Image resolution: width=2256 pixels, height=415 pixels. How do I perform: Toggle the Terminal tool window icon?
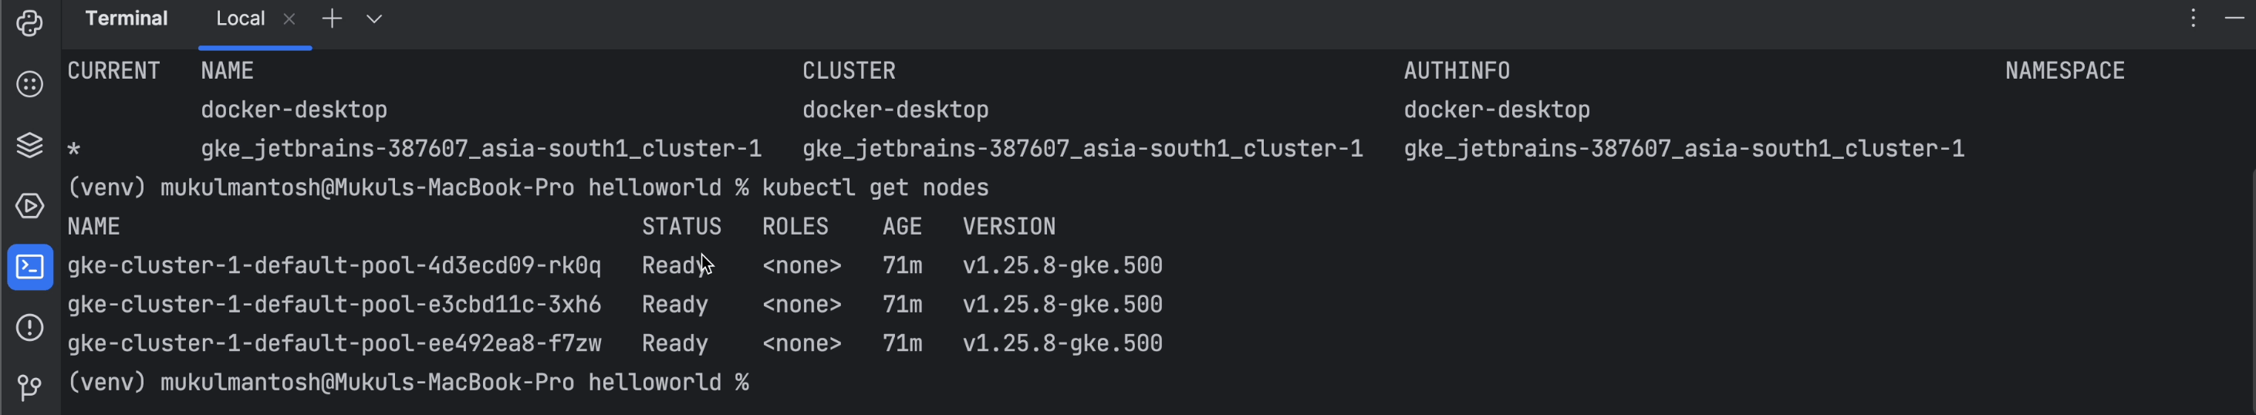(x=30, y=266)
